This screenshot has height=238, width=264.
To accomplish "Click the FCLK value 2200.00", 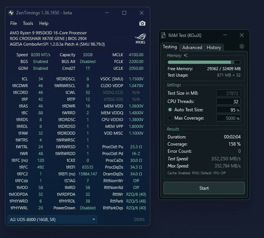I will tap(136, 61).
